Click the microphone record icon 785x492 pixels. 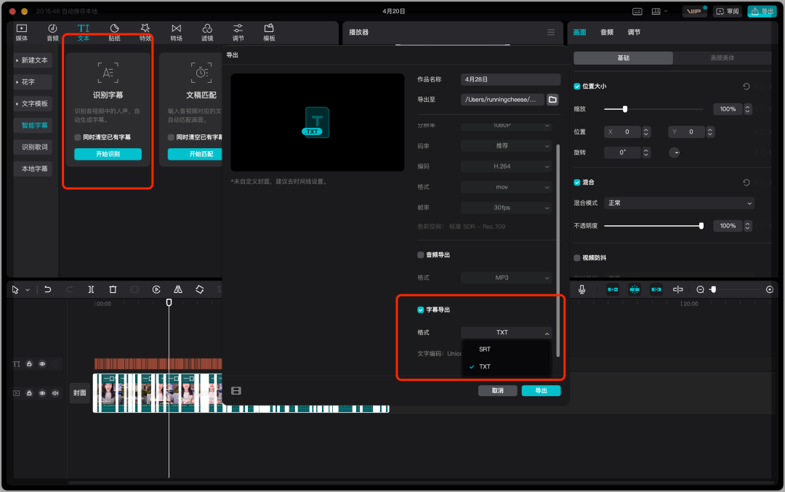[x=581, y=289]
